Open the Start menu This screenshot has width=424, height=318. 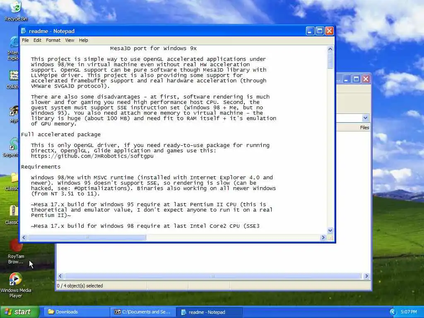(19, 312)
